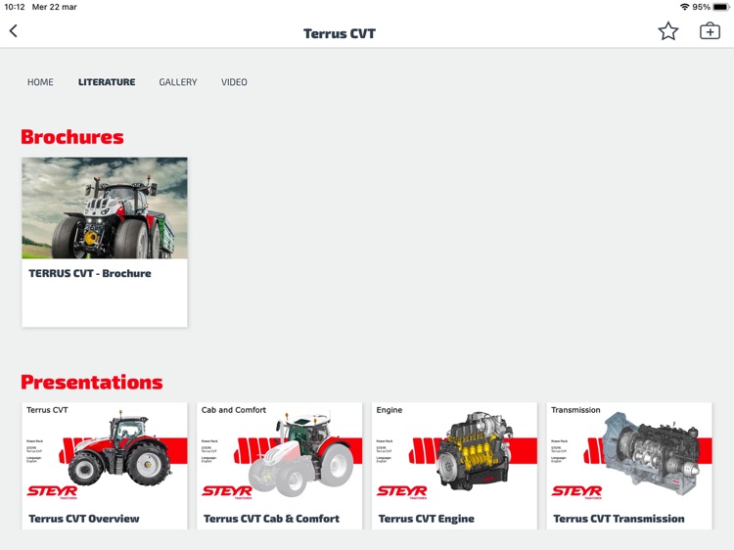Click the status bar time 10:12

coord(15,7)
